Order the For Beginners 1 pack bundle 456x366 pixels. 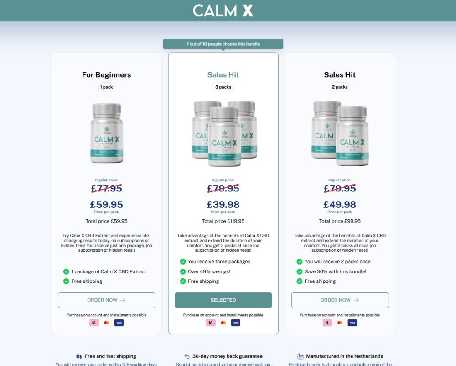pos(106,300)
